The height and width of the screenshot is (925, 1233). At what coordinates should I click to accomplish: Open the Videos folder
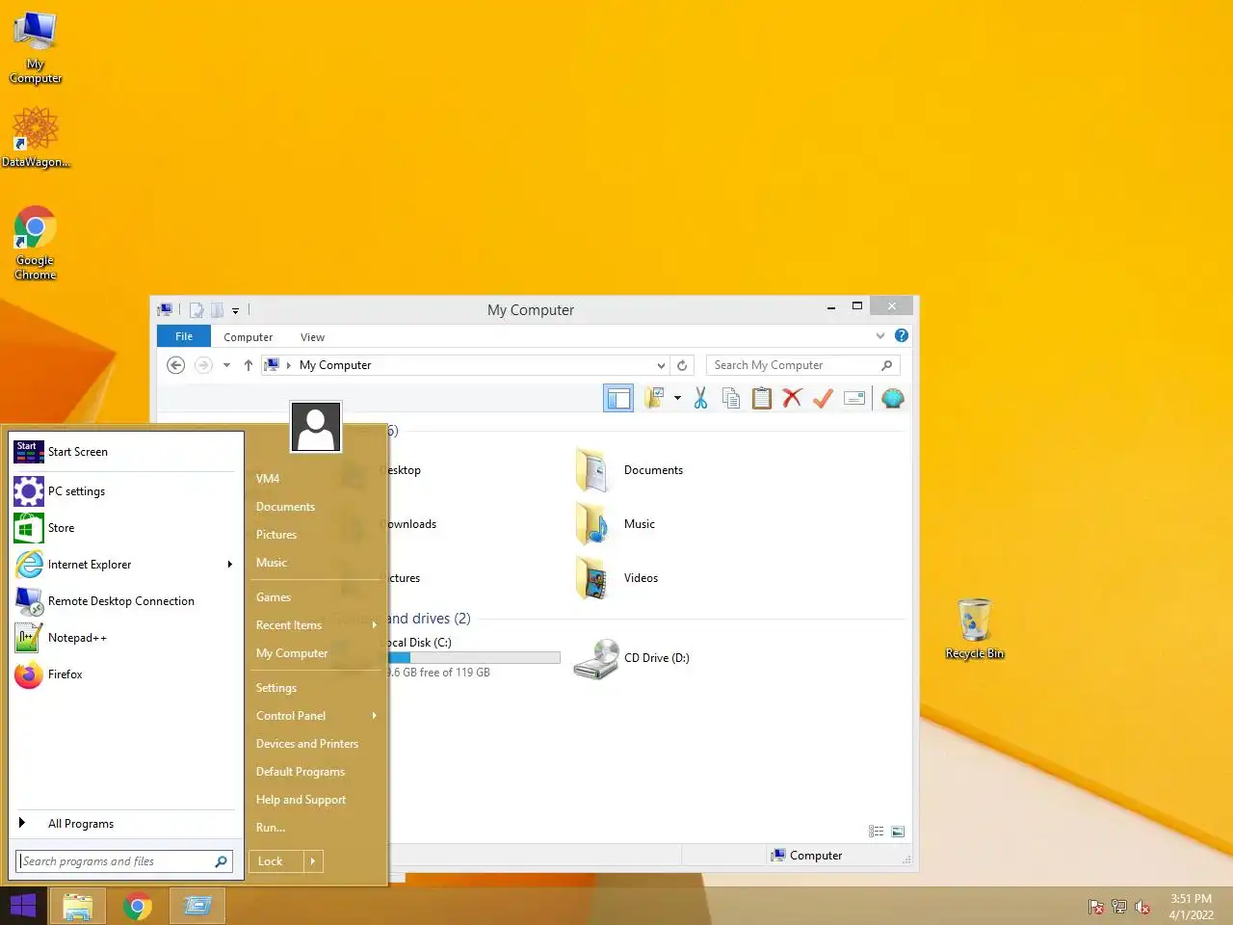click(618, 578)
